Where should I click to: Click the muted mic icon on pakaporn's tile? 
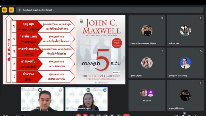click(201, 51)
